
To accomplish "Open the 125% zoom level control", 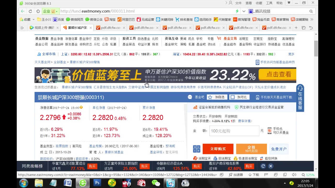I will 308,175.
